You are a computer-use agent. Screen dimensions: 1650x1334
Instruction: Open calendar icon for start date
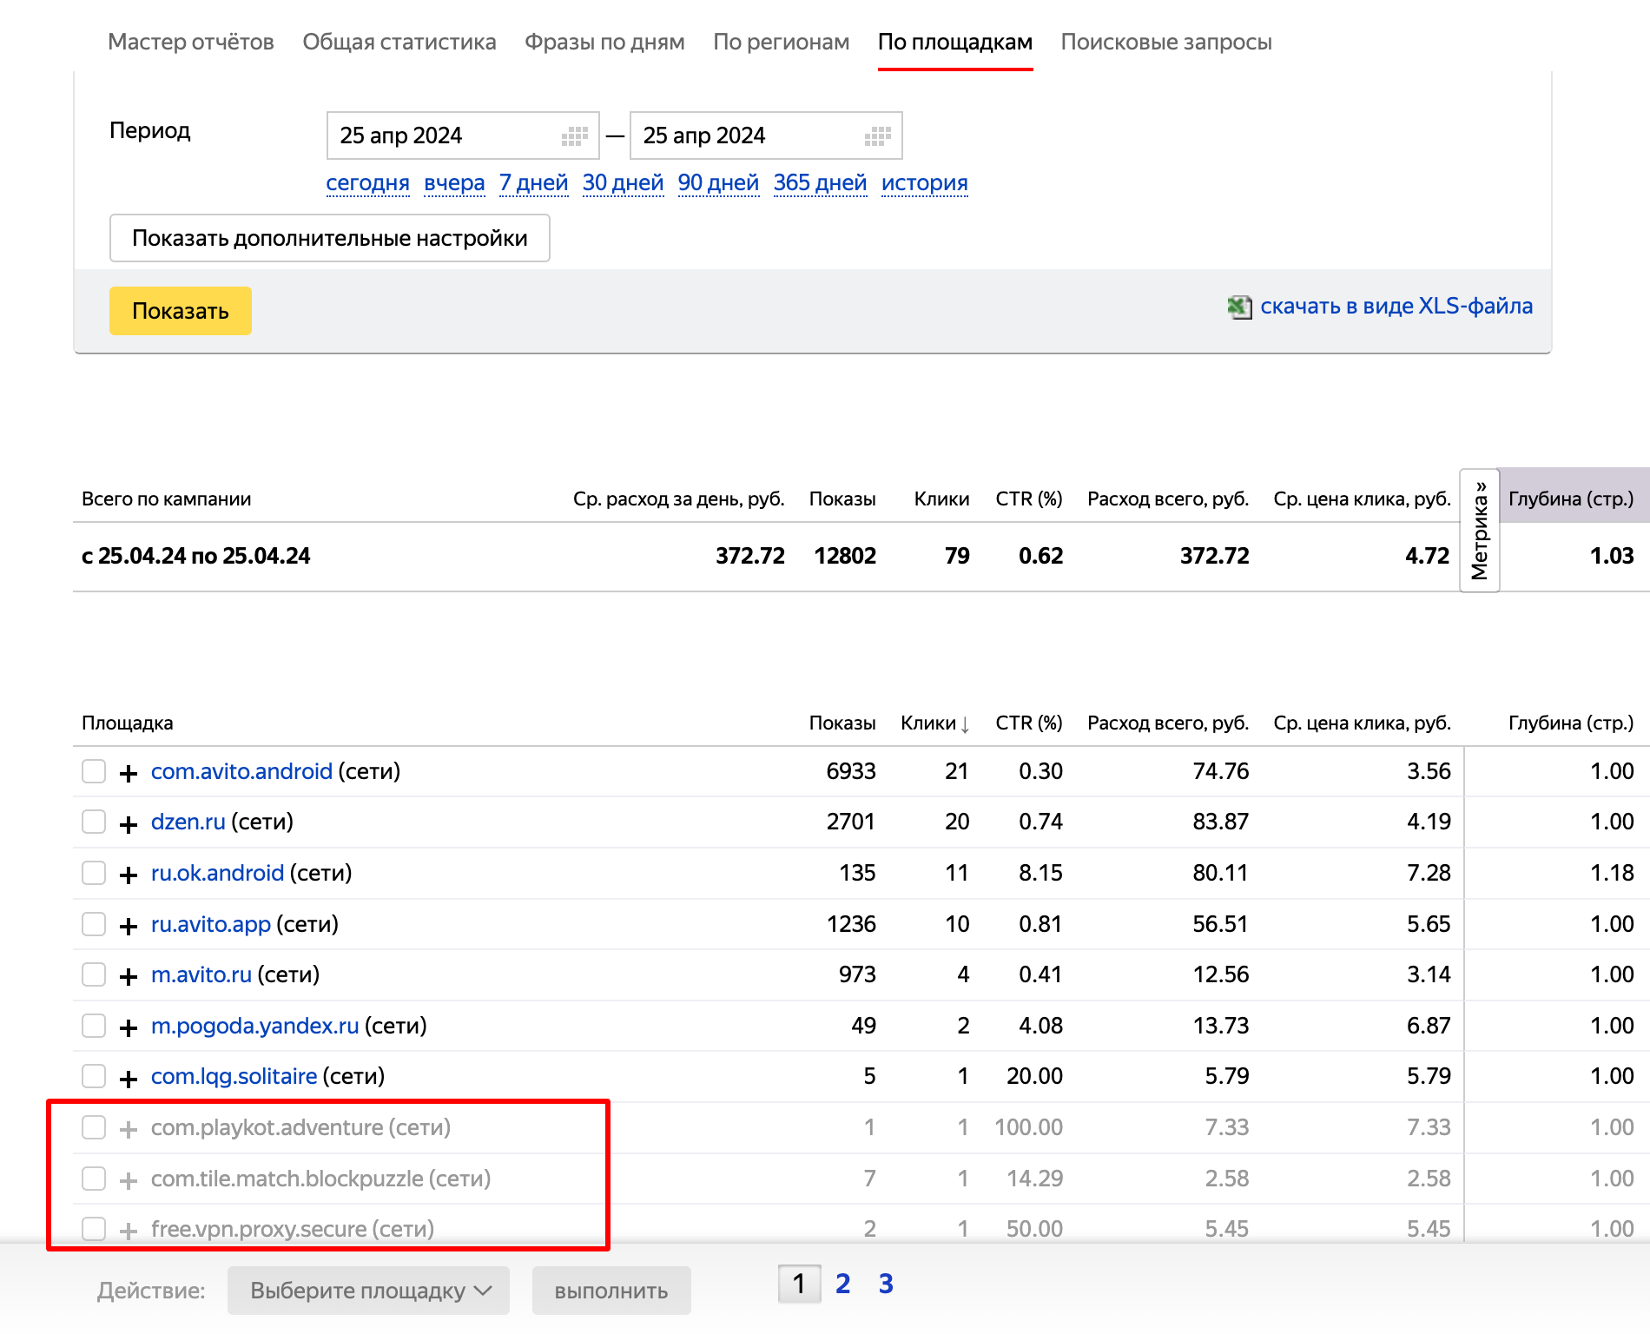[x=574, y=135]
